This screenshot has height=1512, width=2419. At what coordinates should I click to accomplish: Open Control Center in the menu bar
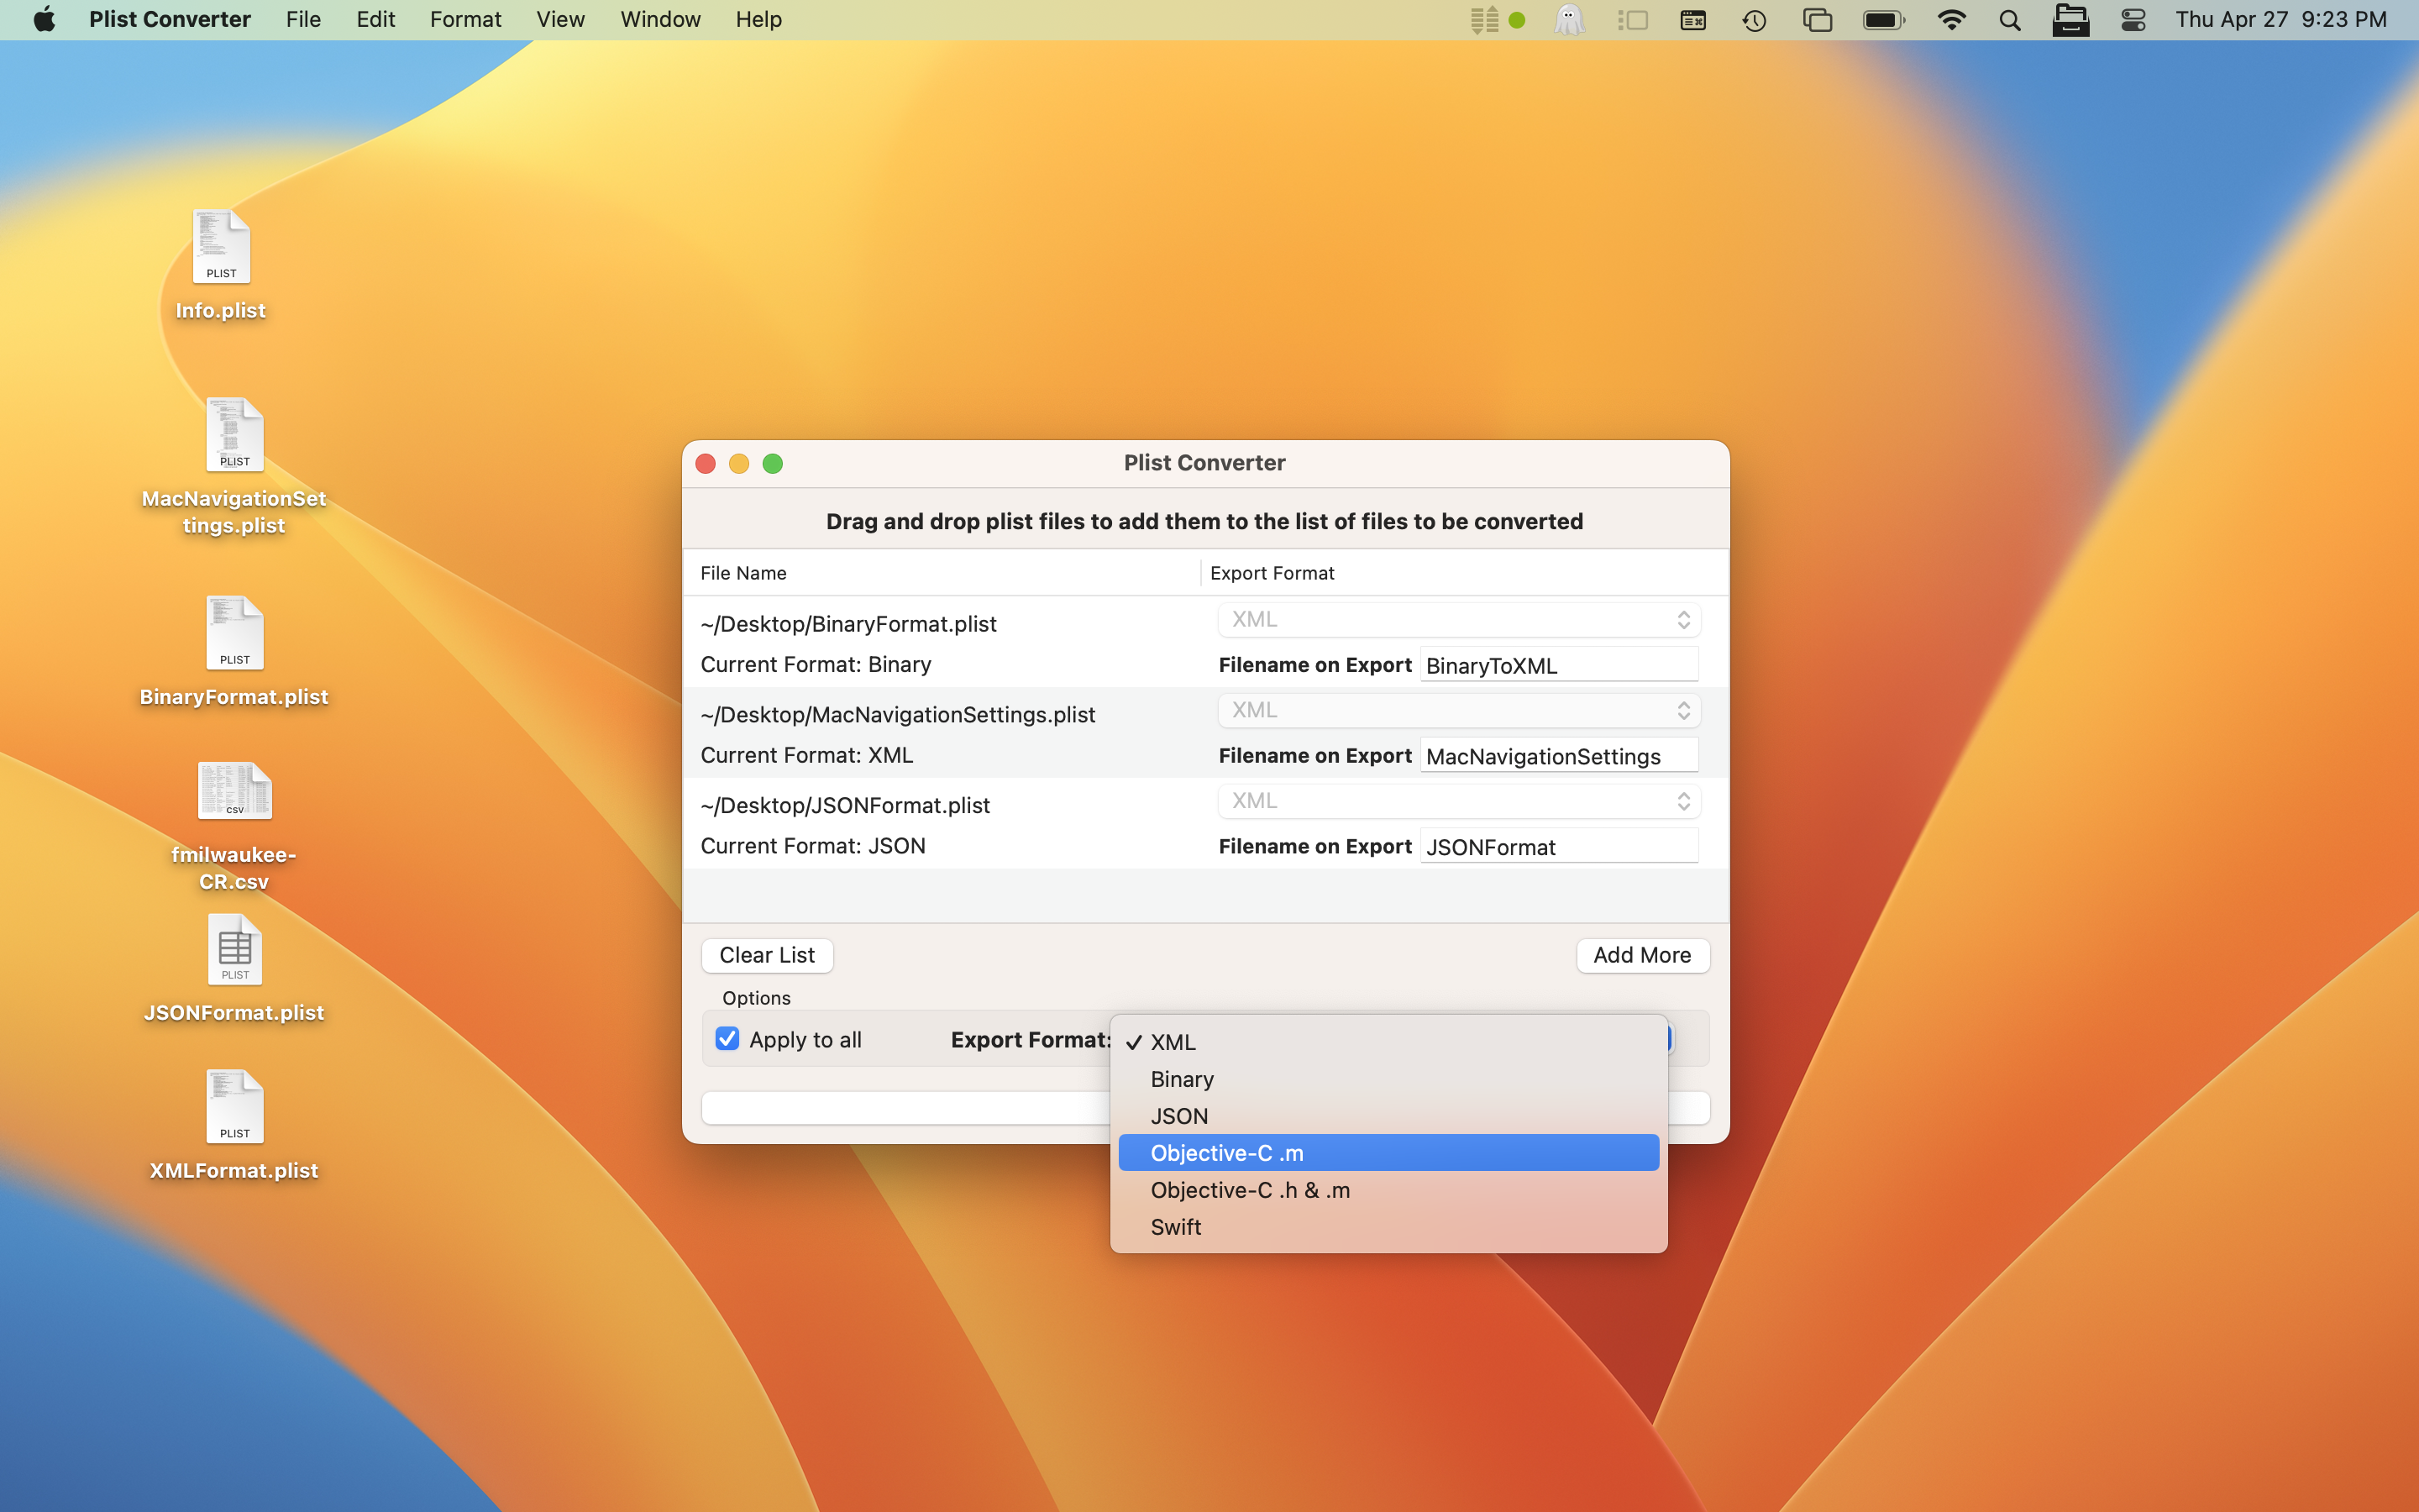point(2133,19)
